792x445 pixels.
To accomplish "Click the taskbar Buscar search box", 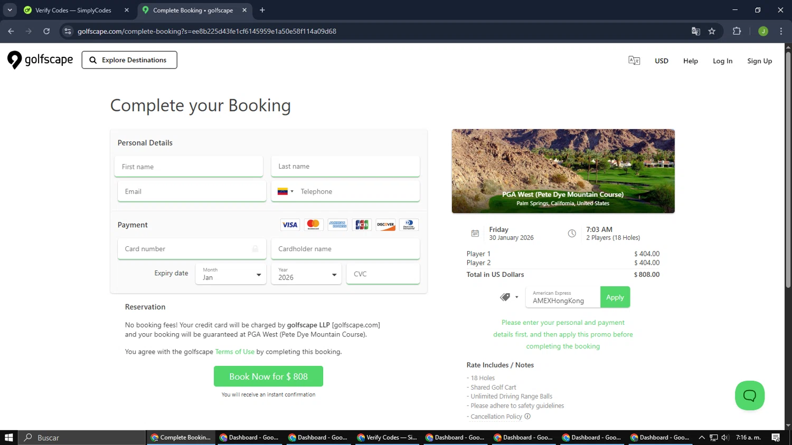I will pos(82,438).
